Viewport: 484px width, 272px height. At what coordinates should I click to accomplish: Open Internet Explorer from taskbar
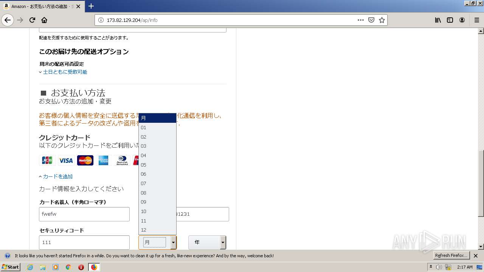(x=30, y=267)
